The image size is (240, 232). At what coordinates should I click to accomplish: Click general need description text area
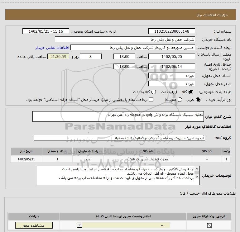click(118, 116)
